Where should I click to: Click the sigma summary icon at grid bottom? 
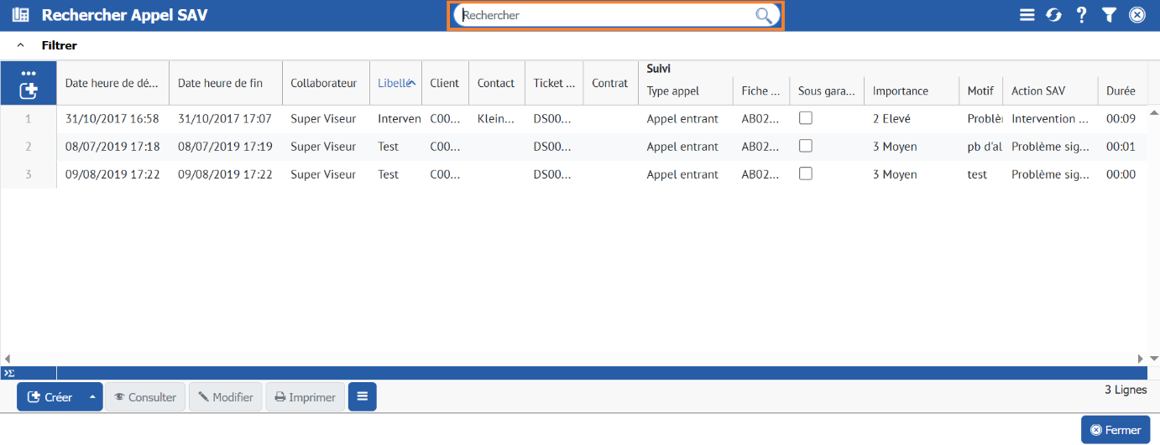[8, 373]
